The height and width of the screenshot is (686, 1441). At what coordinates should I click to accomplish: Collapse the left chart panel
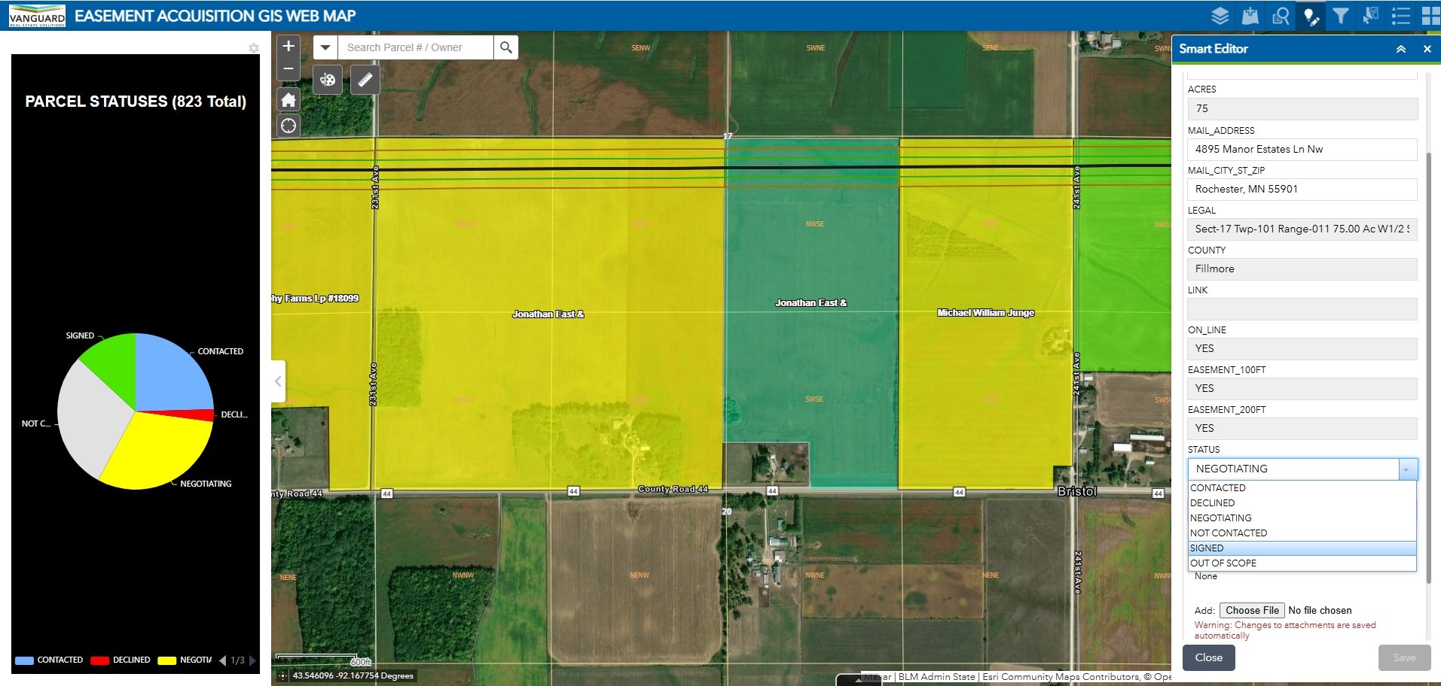click(x=278, y=381)
